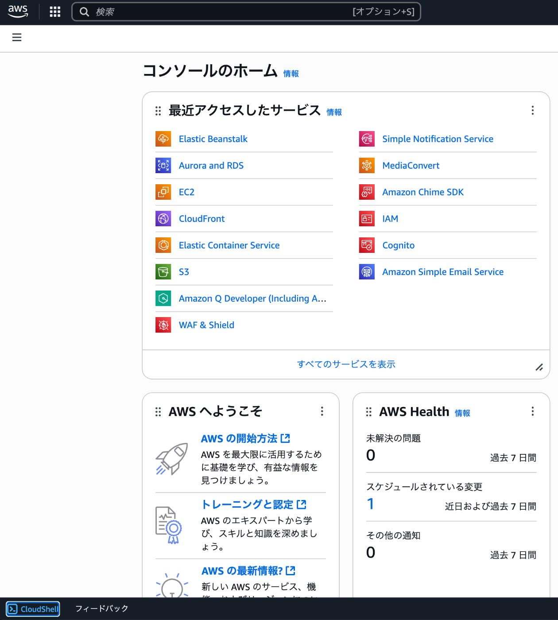The width and height of the screenshot is (558, 620).
Task: Click the Amazon Simple Email Service icon
Action: coord(367,272)
